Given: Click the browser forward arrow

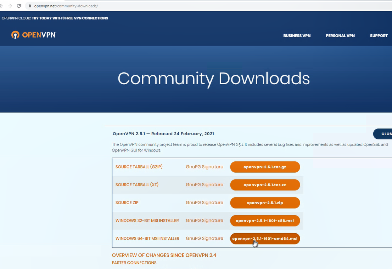Looking at the screenshot, I should pos(10,6).
